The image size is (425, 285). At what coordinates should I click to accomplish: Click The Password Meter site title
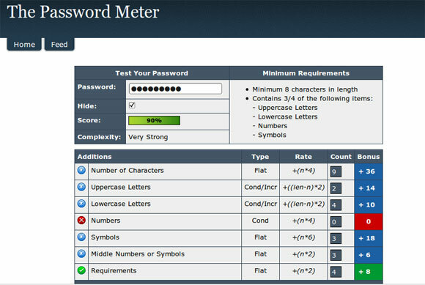[83, 12]
